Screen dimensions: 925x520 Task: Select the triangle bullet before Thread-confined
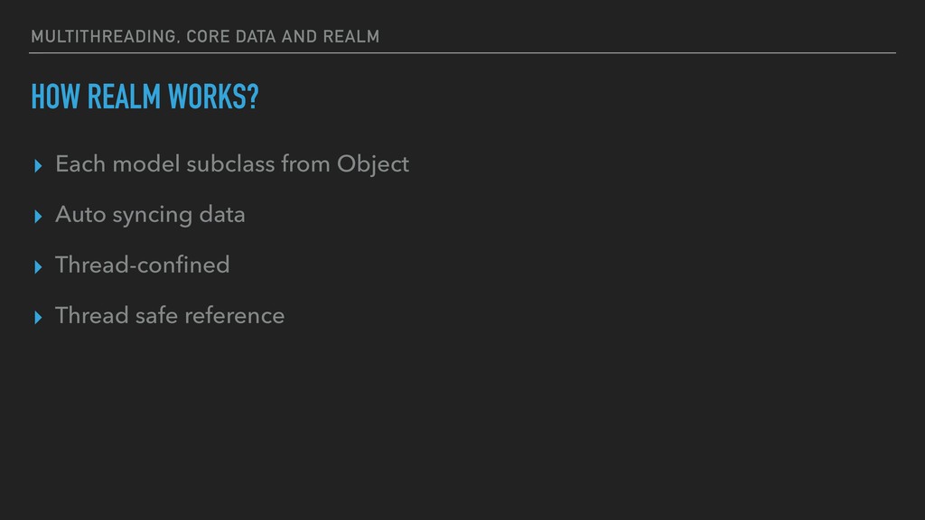coord(38,267)
